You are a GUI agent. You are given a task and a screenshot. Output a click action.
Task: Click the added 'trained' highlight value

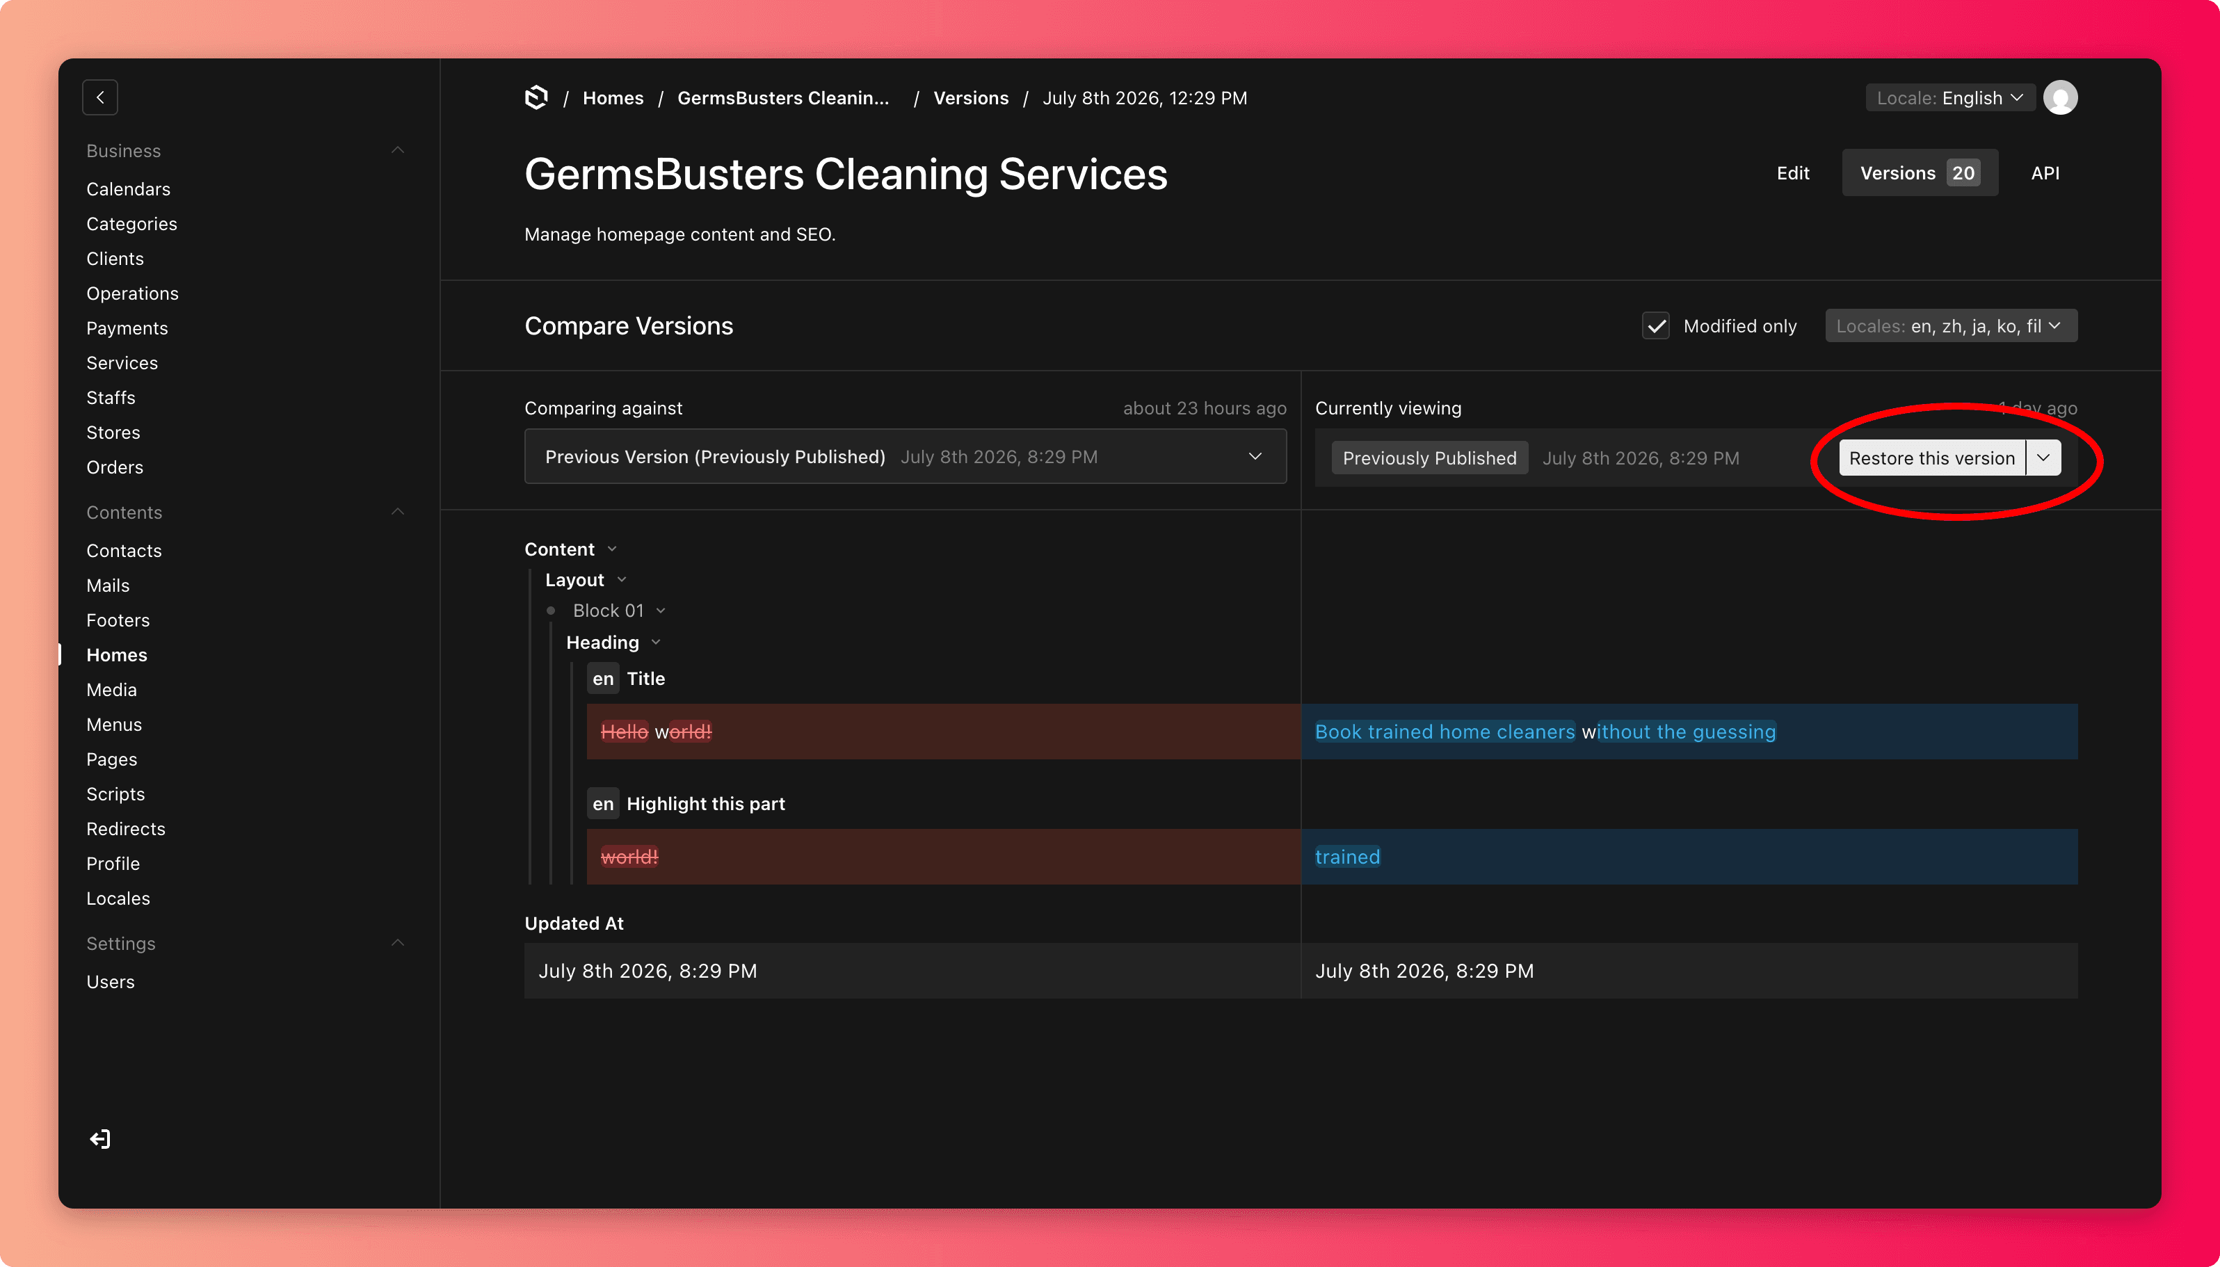[1347, 857]
